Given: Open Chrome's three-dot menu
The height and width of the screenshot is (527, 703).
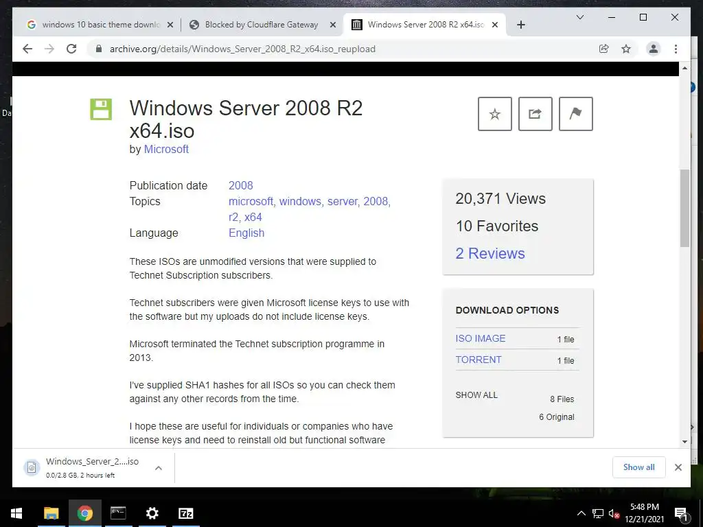Looking at the screenshot, I should coord(676,49).
